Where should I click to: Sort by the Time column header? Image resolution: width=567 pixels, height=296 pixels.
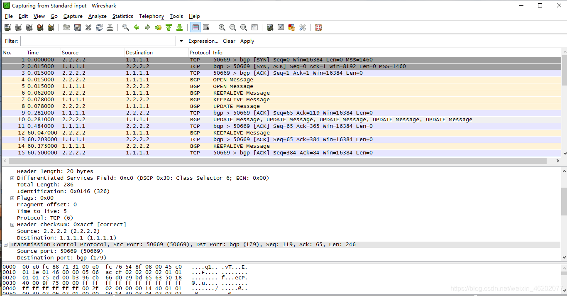[43, 53]
